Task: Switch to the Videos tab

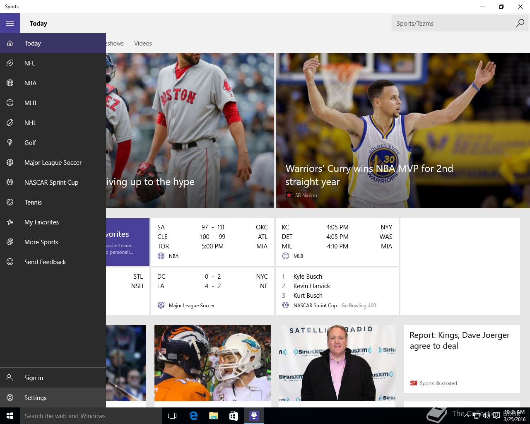Action: pyautogui.click(x=143, y=43)
